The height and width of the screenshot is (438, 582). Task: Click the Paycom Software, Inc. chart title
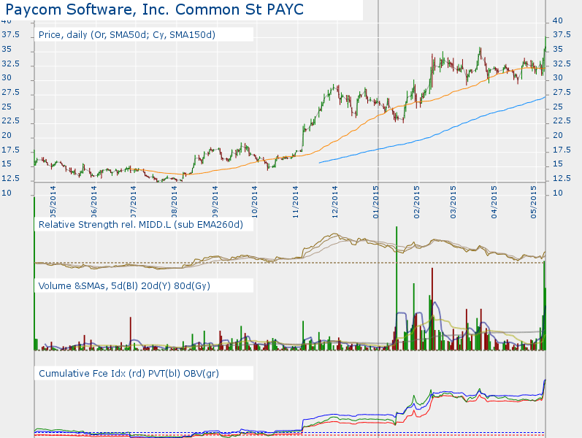154,9
